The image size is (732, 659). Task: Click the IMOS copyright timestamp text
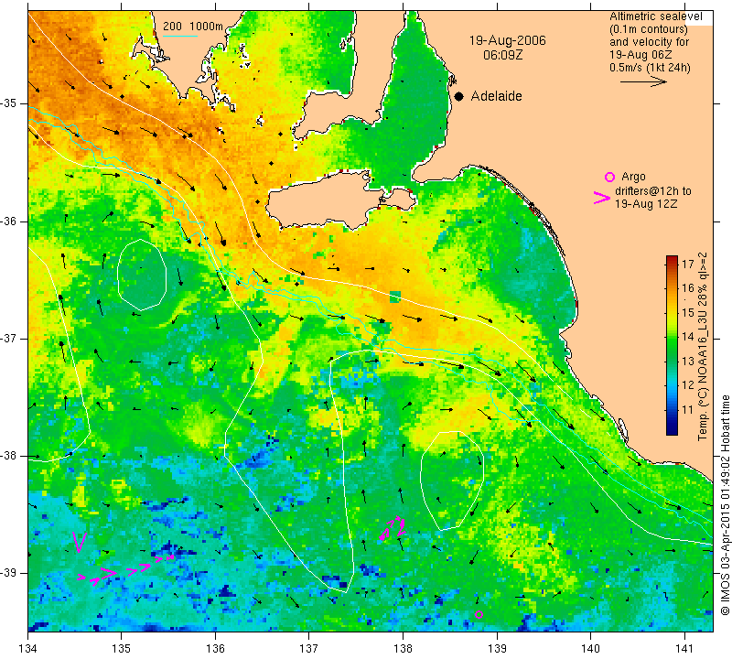pyautogui.click(x=725, y=504)
